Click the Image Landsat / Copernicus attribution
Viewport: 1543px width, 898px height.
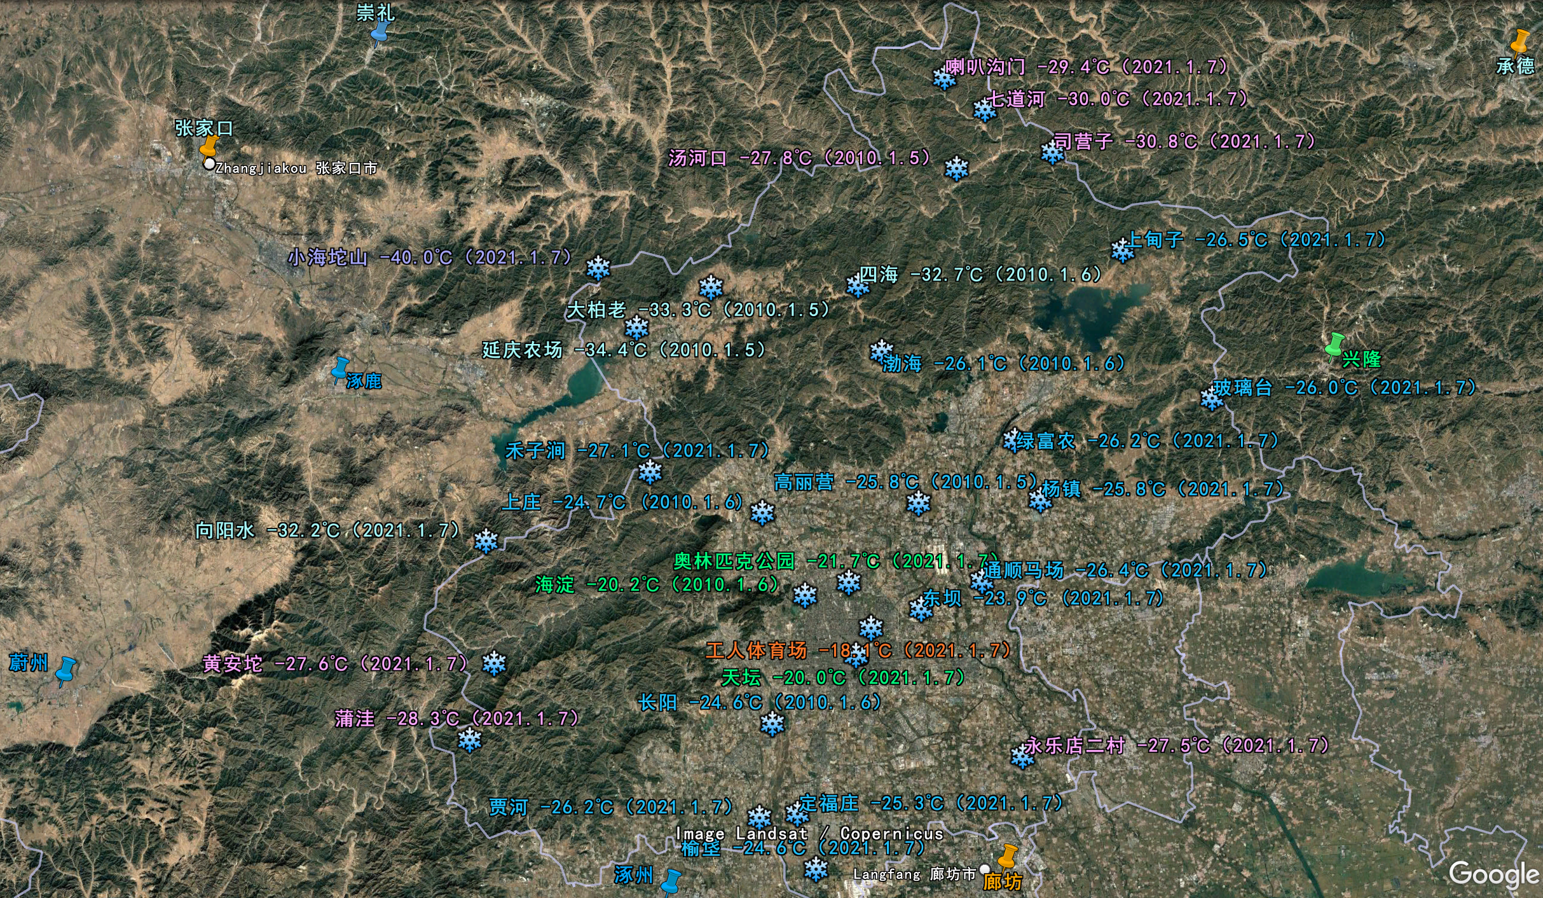[809, 833]
